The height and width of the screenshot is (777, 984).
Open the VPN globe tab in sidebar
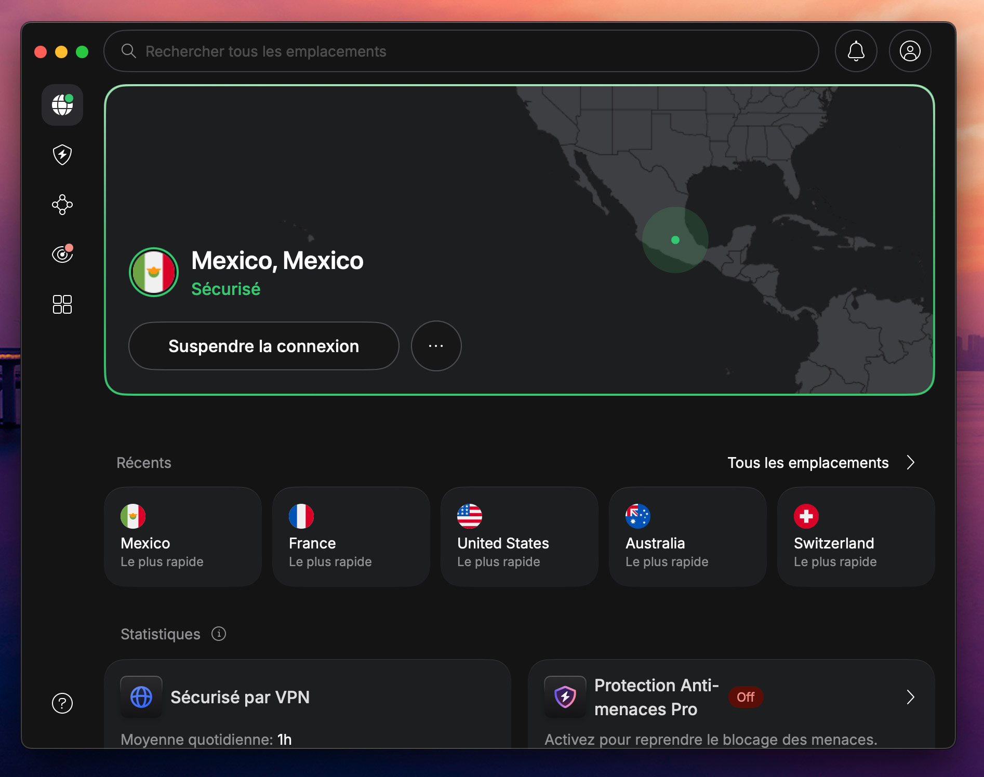coord(62,105)
